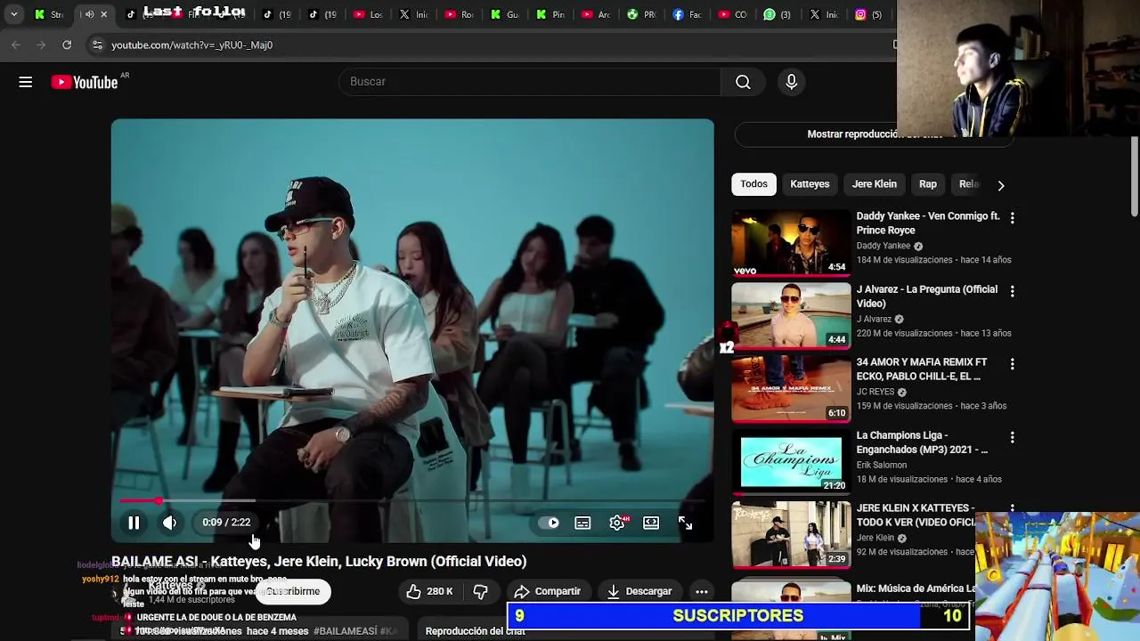Switch to the Instagram (5) tab

(868, 14)
